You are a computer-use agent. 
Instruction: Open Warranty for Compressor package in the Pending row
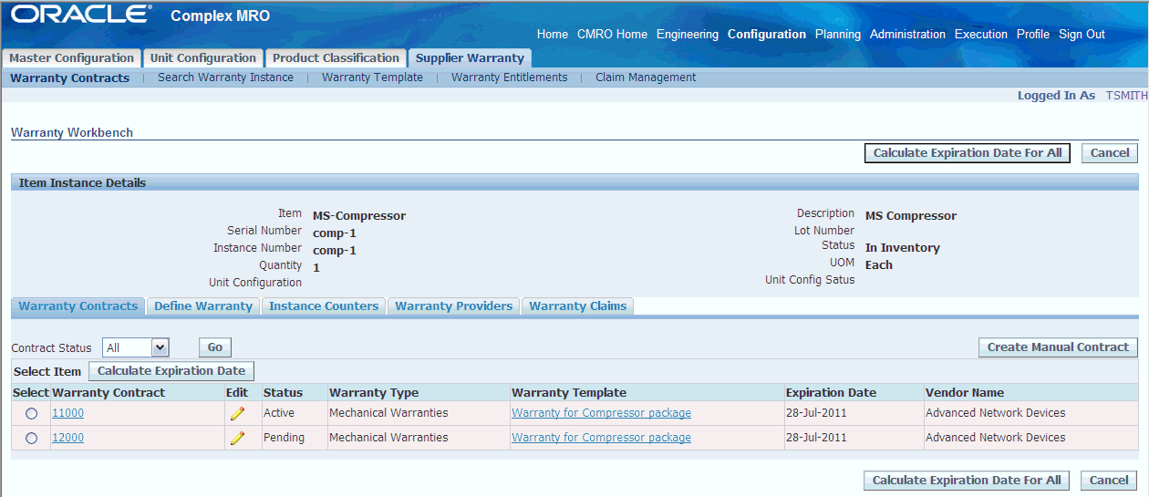(601, 438)
